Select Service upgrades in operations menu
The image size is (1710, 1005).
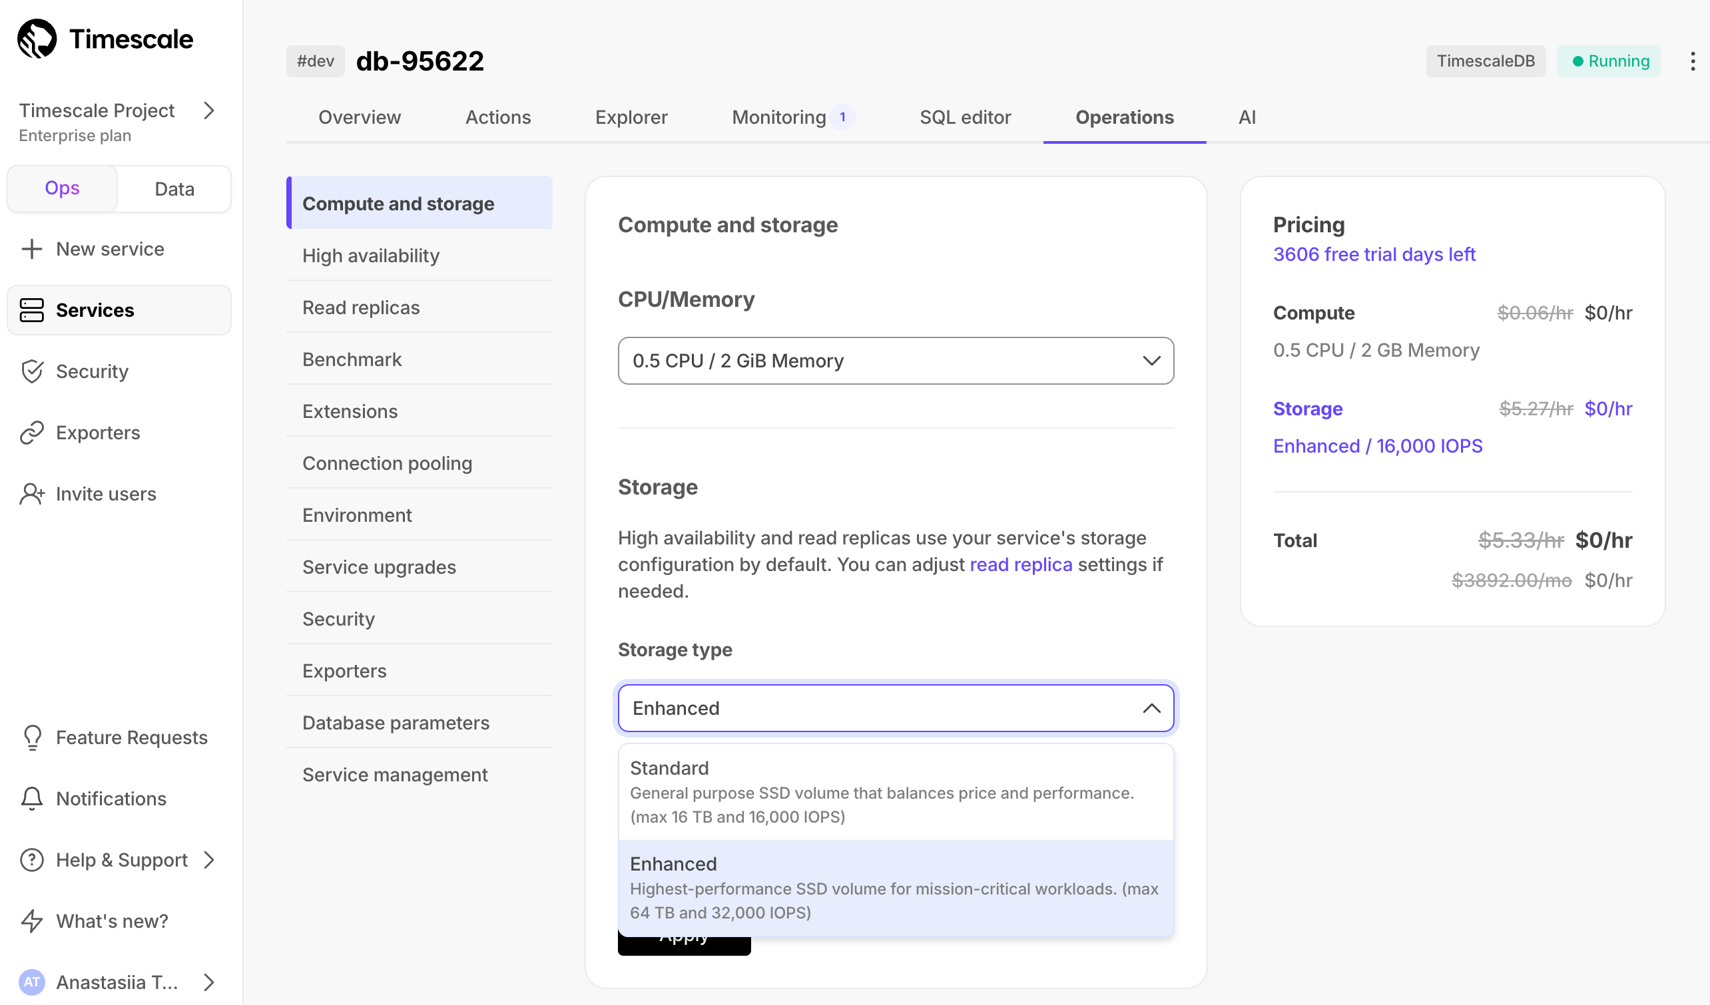click(x=420, y=566)
